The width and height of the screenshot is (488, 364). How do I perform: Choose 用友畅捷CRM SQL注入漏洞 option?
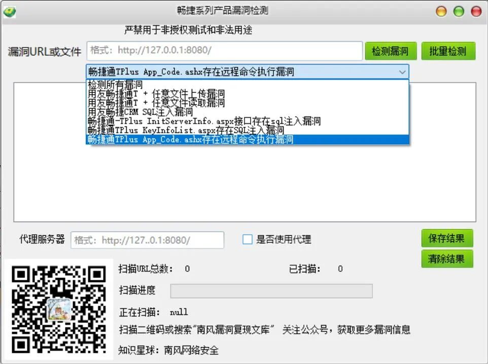click(248, 112)
